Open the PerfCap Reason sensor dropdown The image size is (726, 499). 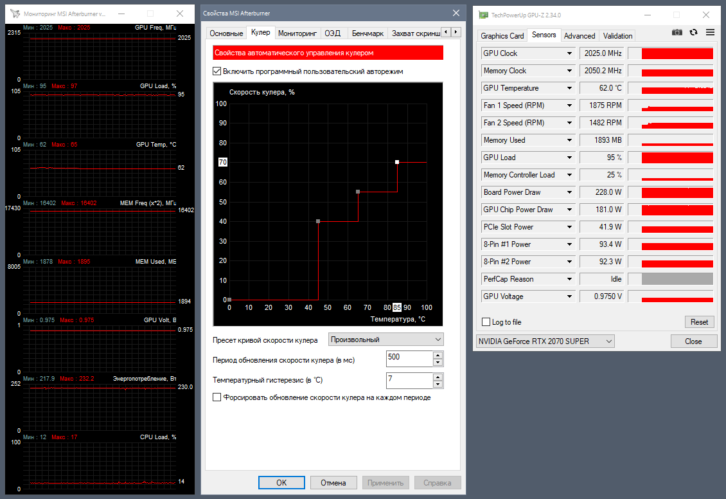pos(569,279)
